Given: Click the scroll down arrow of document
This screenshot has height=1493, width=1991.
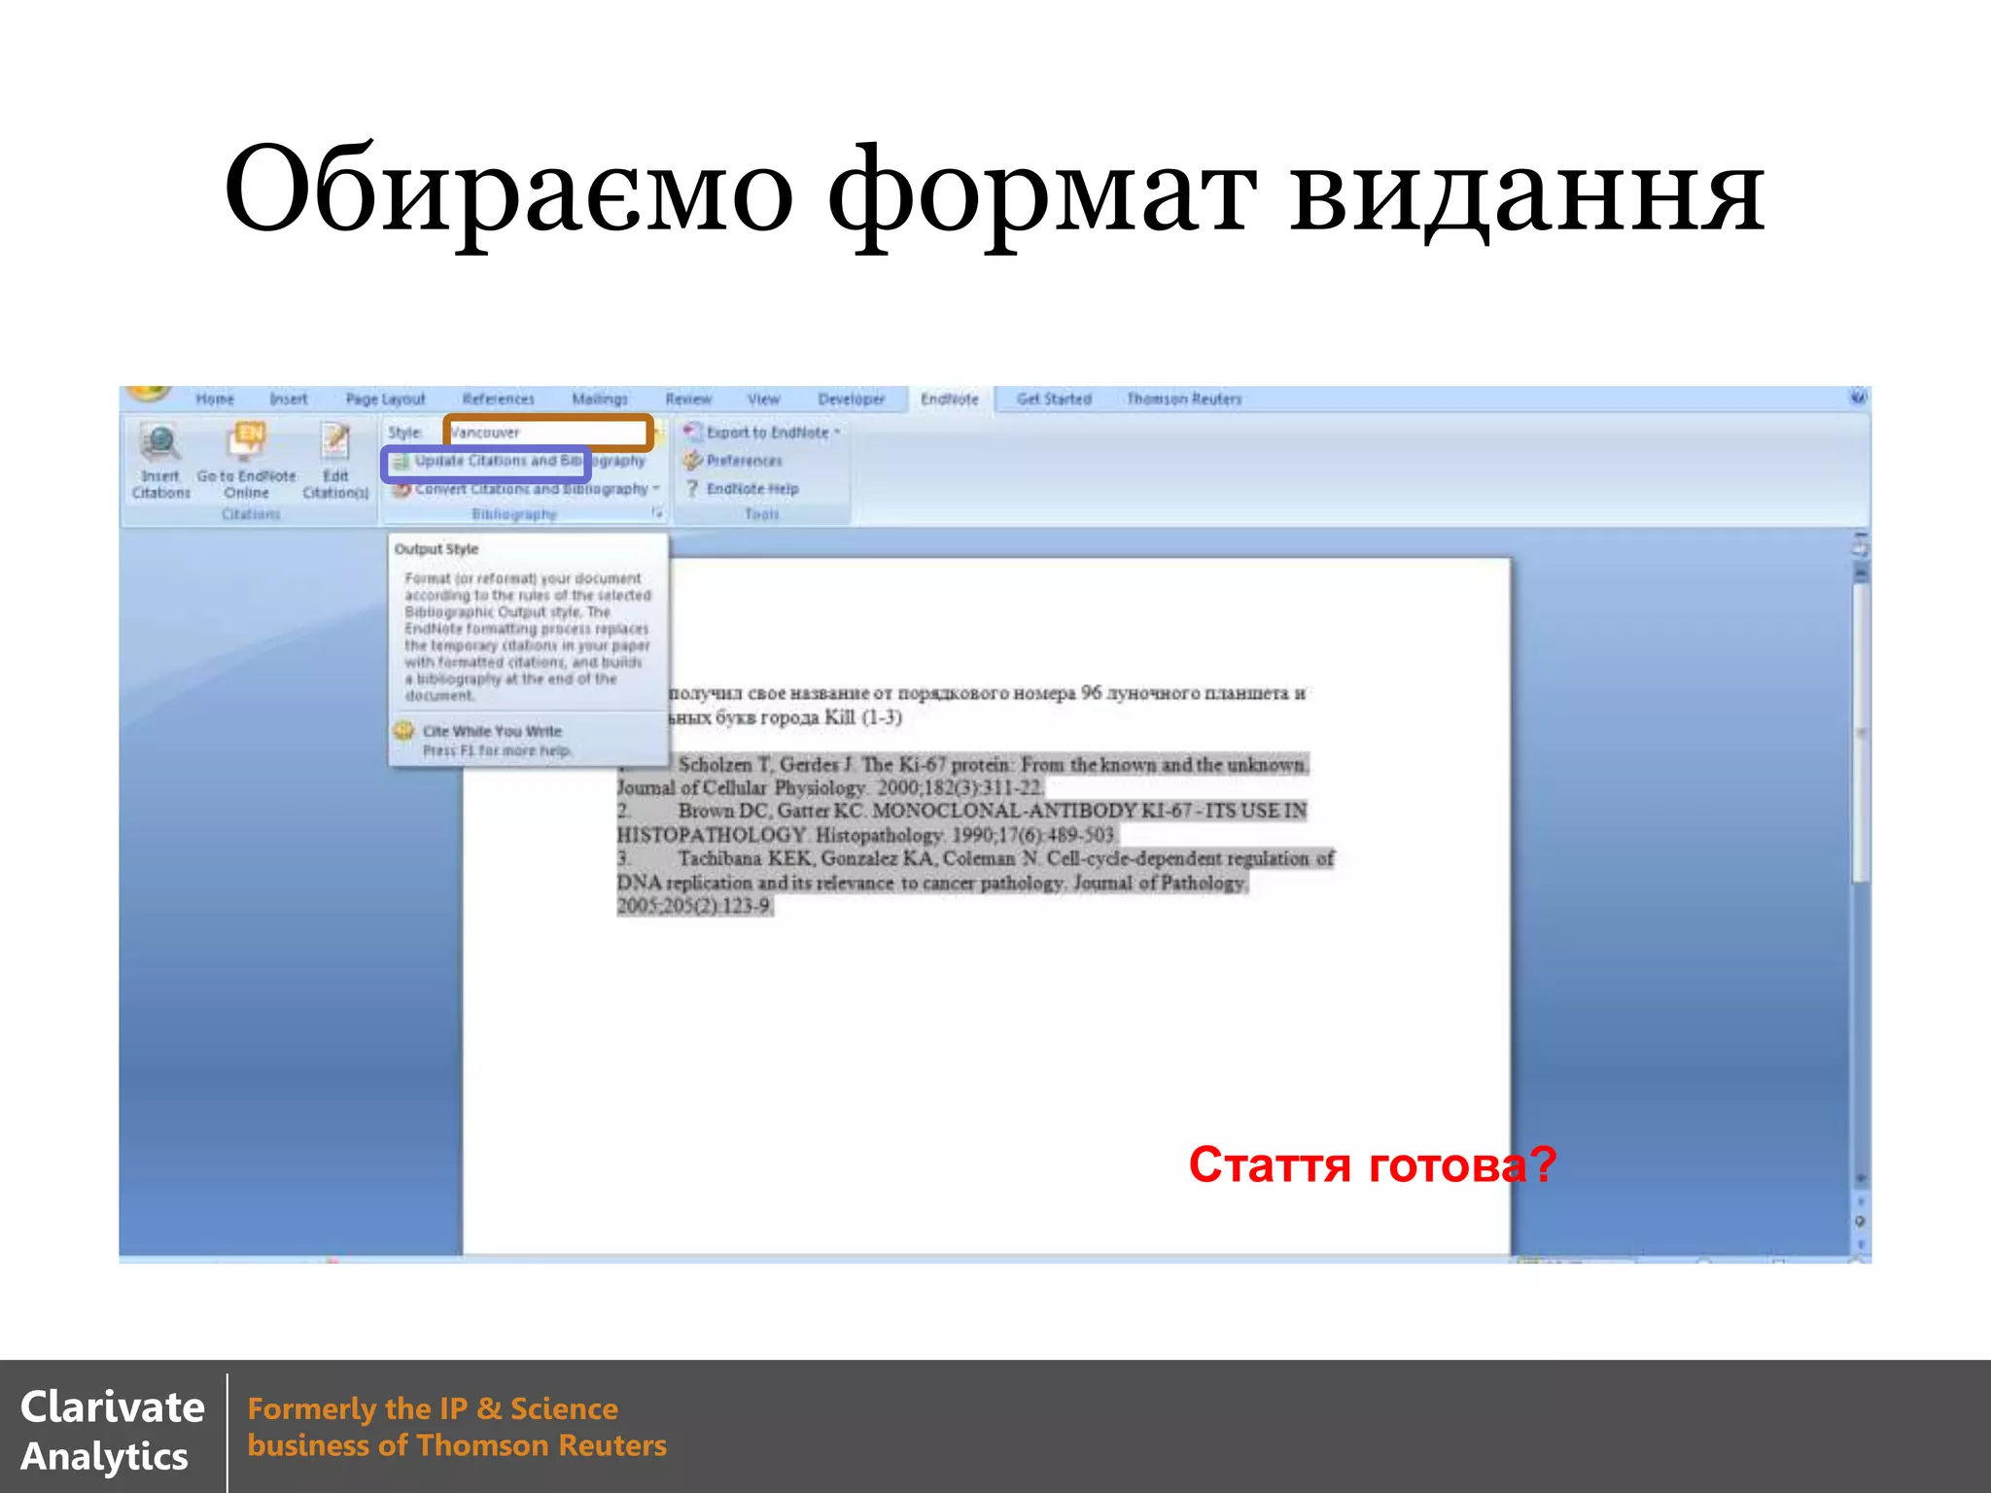Looking at the screenshot, I should pos(1860,1178).
